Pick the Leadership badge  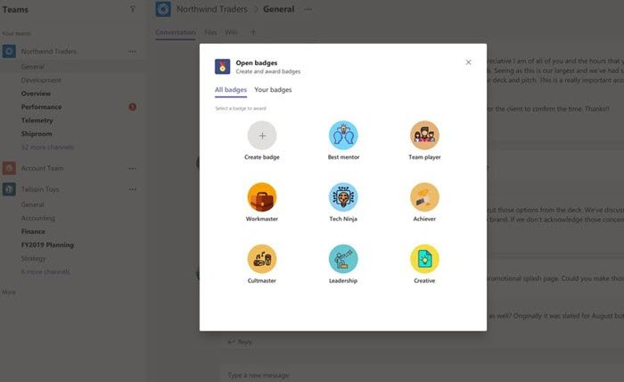tap(343, 259)
